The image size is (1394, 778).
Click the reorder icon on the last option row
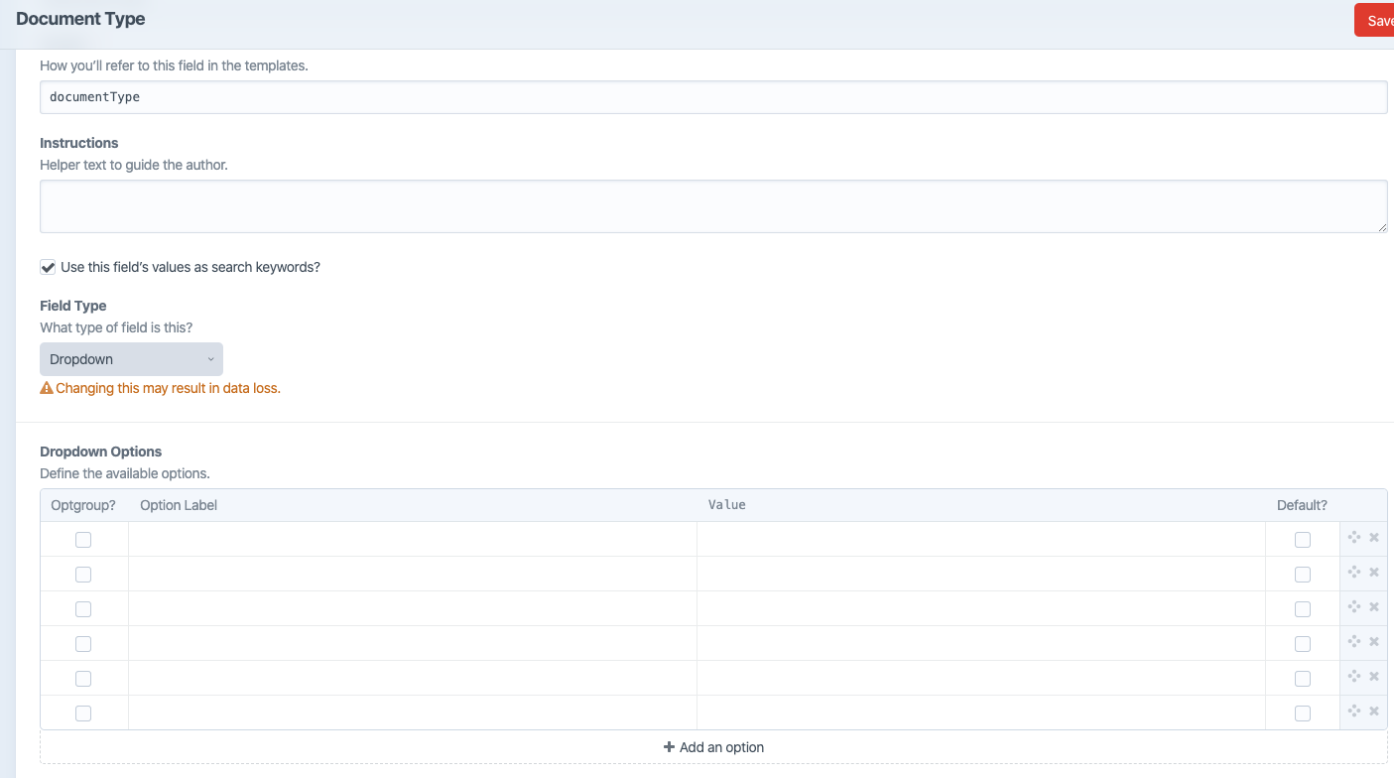point(1354,711)
